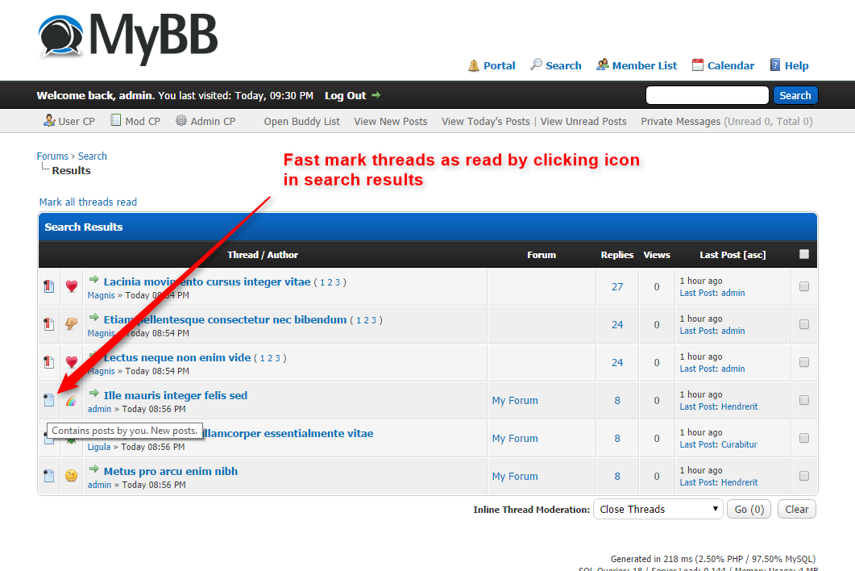The height and width of the screenshot is (571, 855).
Task: Open the Calendar from top navigation
Action: point(723,65)
